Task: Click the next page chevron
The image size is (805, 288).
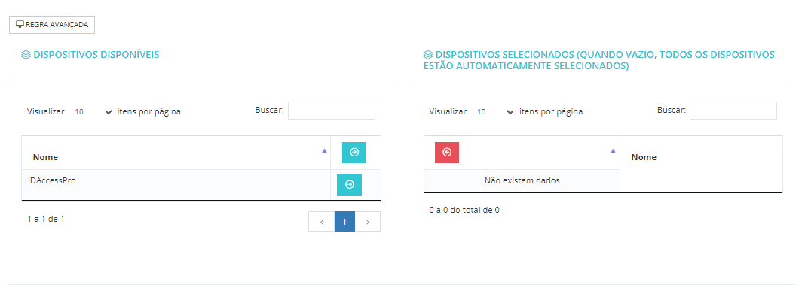Action: tap(368, 222)
